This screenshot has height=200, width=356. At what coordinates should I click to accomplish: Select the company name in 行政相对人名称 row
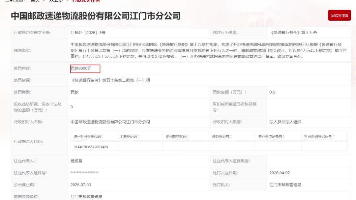point(110,122)
